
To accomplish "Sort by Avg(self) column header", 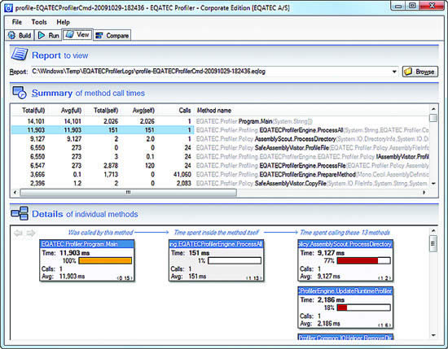I will pos(143,111).
